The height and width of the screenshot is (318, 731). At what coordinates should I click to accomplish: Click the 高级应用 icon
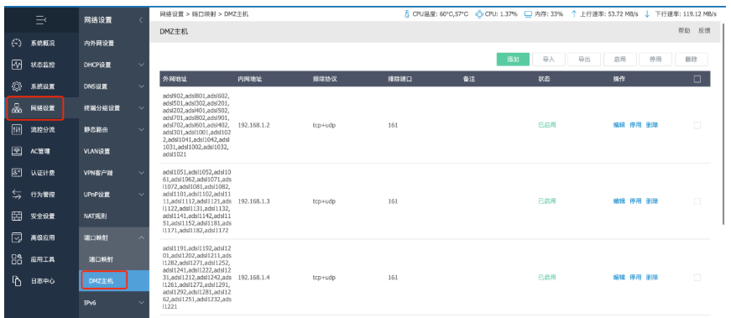[17, 237]
